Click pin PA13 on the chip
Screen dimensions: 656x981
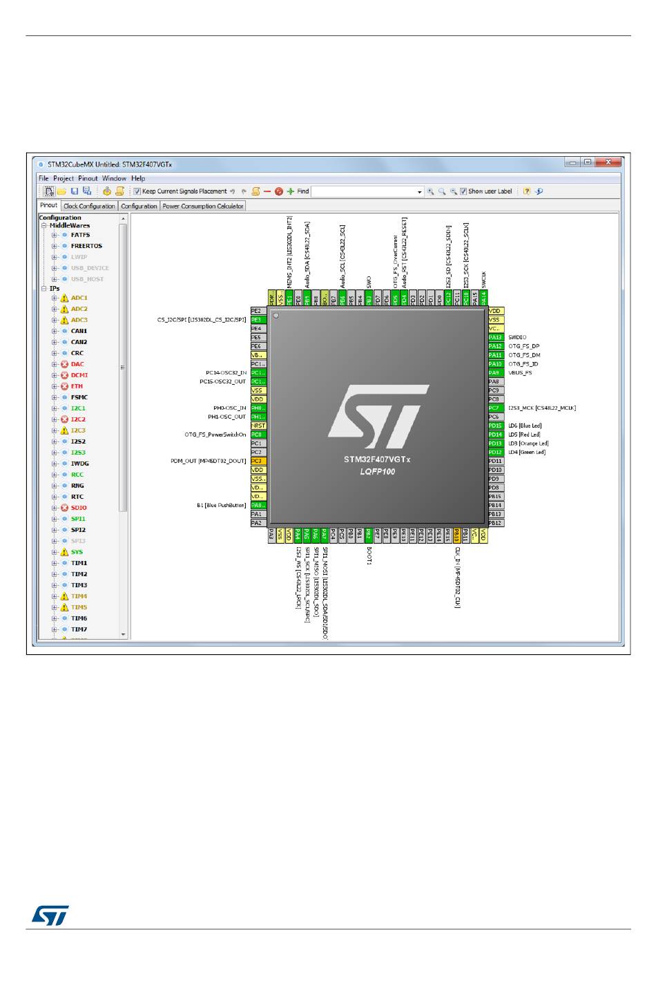pos(495,338)
